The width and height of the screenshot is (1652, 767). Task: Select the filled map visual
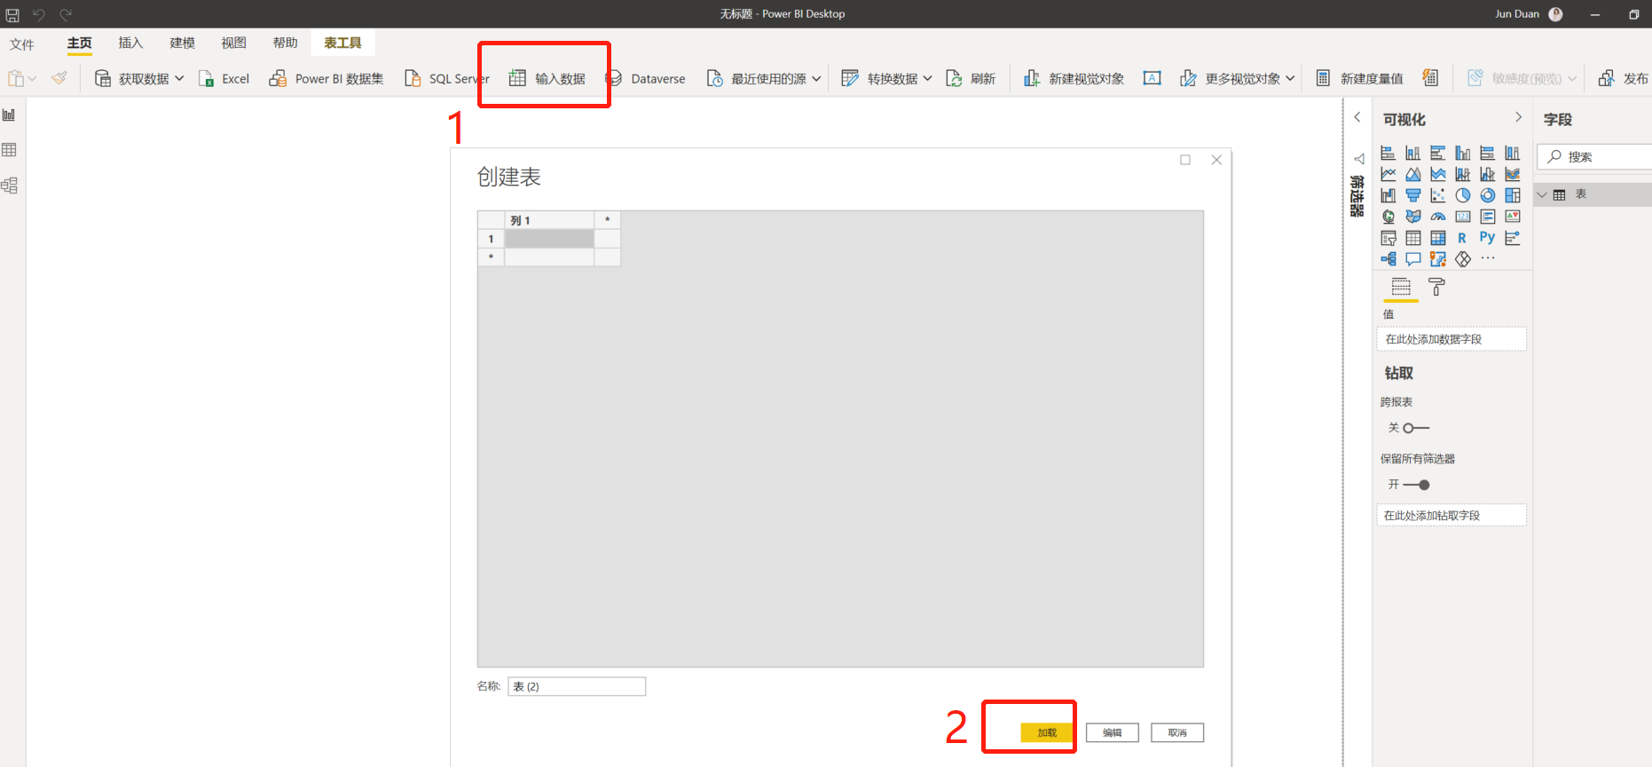coord(1413,217)
